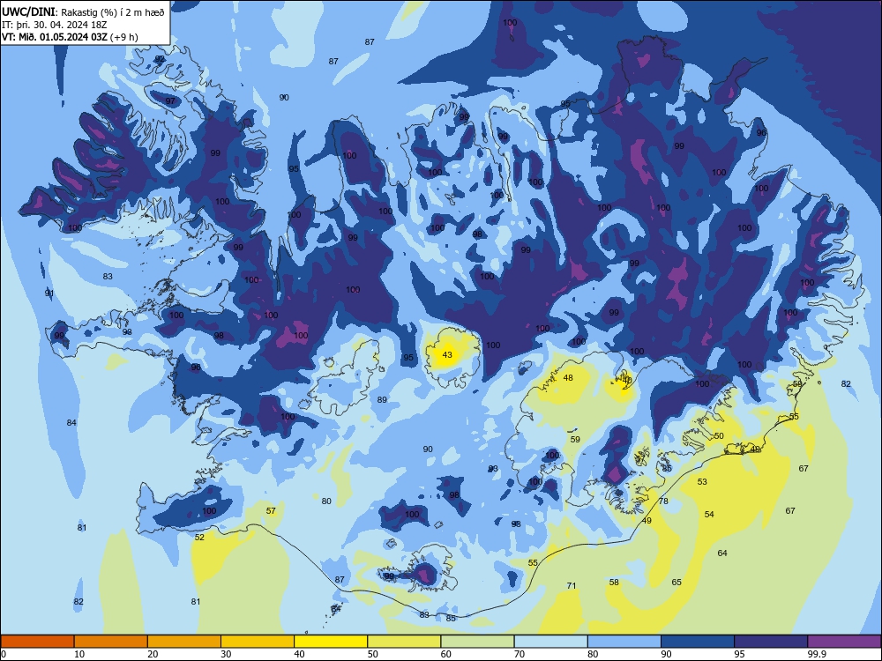Click the legend scale label '60'
This screenshot has height=661, width=882.
click(x=446, y=654)
